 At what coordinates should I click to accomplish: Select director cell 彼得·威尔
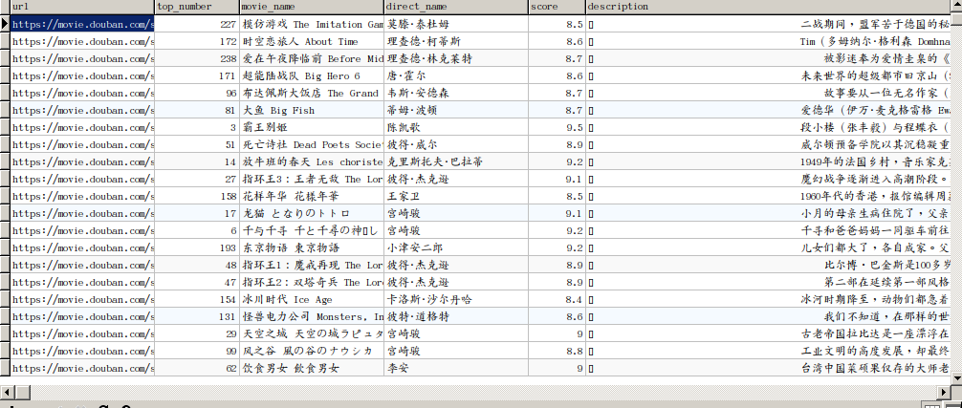[456, 144]
